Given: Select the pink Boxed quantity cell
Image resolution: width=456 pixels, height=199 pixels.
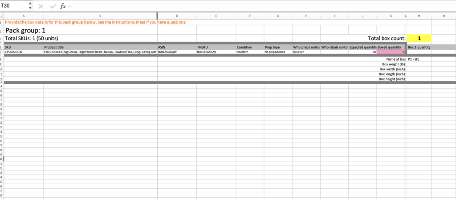Looking at the screenshot, I should point(391,52).
